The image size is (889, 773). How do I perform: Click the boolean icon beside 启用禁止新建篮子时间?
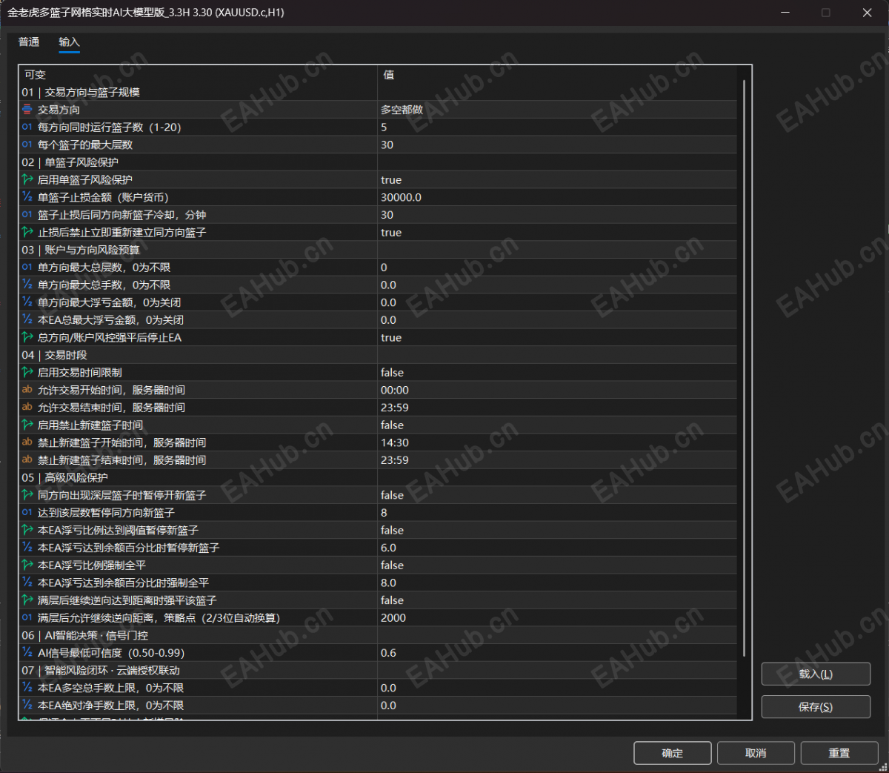(x=27, y=425)
